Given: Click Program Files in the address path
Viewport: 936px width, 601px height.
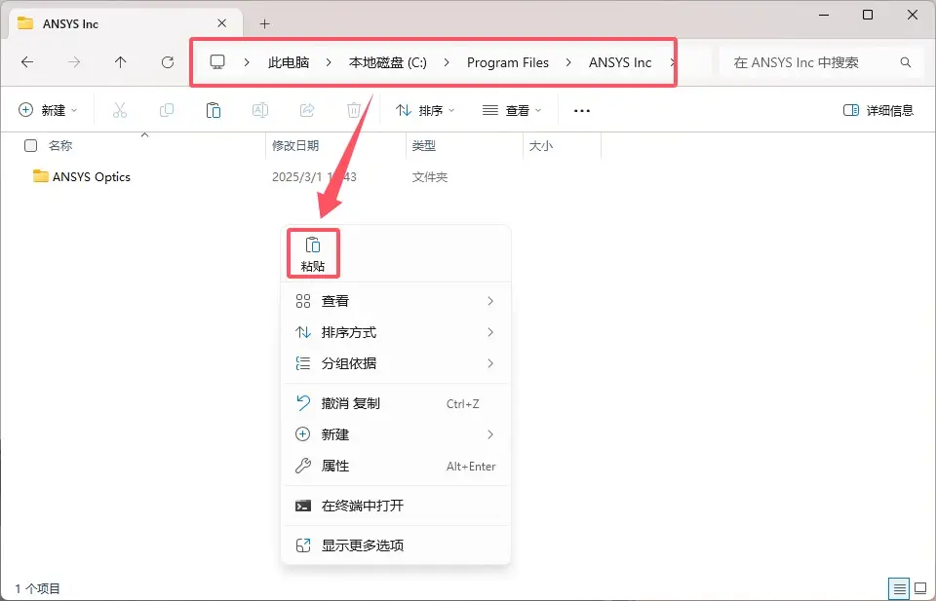Looking at the screenshot, I should click(x=507, y=62).
